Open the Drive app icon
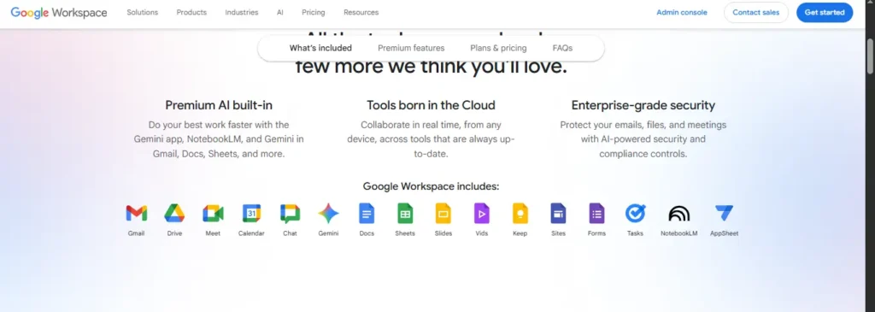 [174, 213]
